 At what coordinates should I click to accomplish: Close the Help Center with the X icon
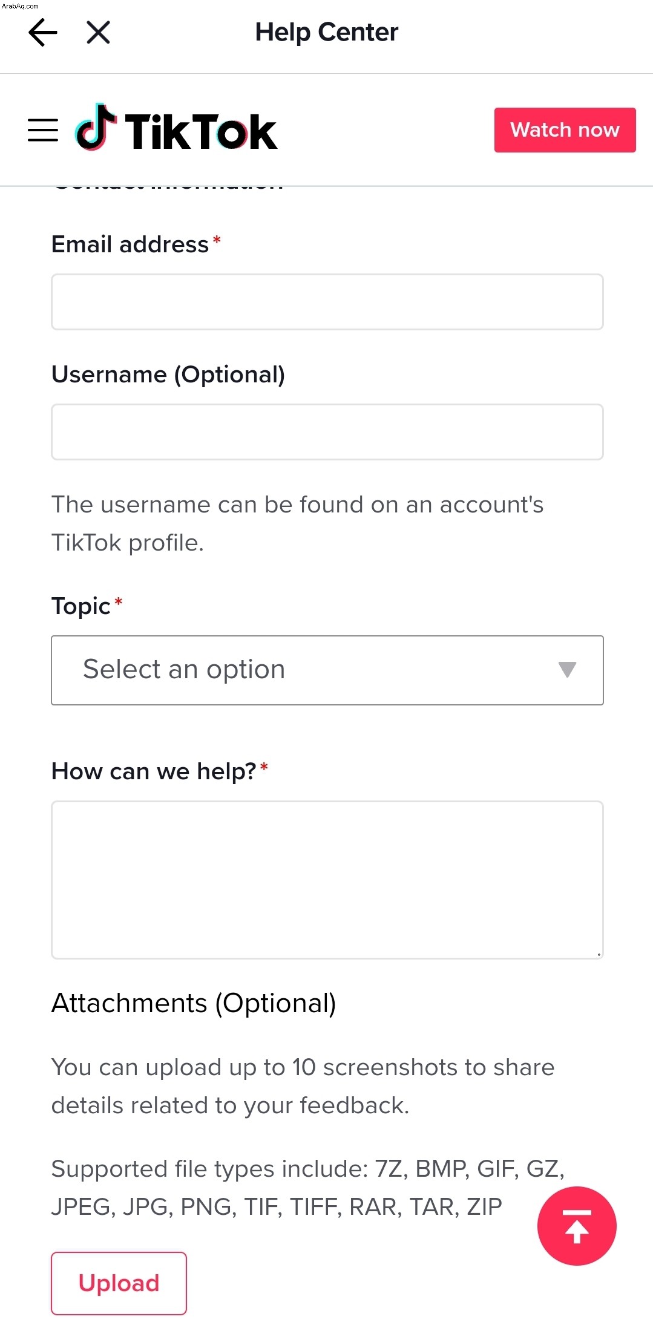pyautogui.click(x=98, y=32)
